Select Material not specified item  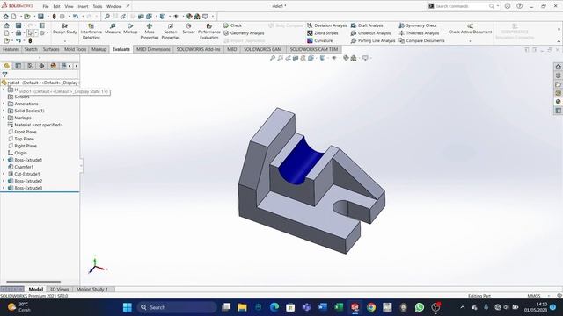35,125
